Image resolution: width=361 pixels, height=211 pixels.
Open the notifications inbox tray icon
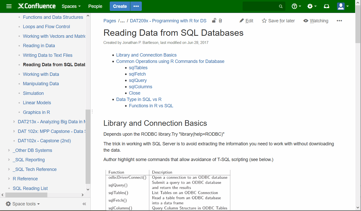point(326,6)
